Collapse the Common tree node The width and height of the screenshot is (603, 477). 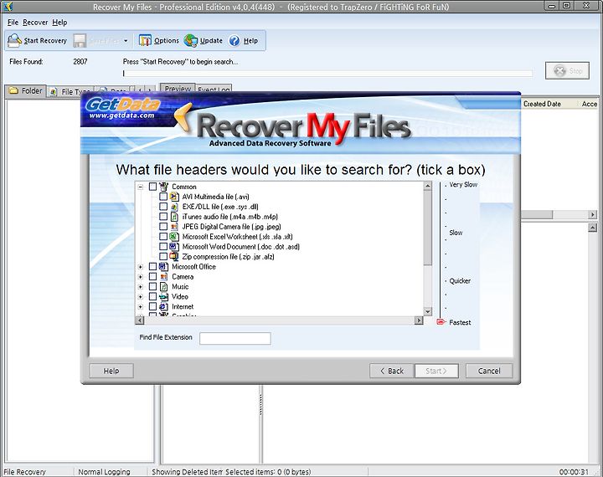pos(141,187)
